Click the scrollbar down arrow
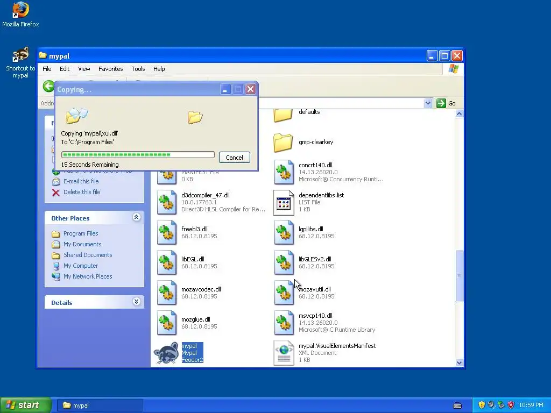The height and width of the screenshot is (413, 551). click(460, 363)
